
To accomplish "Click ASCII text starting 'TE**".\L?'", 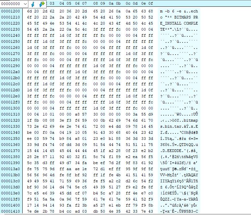I will pos(179,29).
